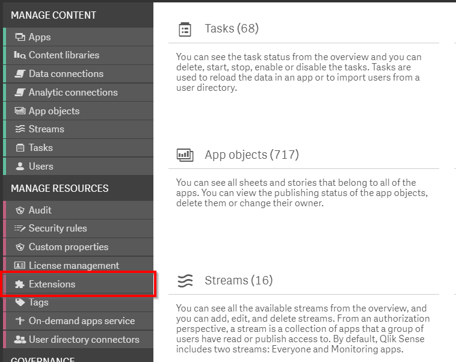Open User directory connectors
Screen dimensions: 456x362
pyautogui.click(x=84, y=340)
